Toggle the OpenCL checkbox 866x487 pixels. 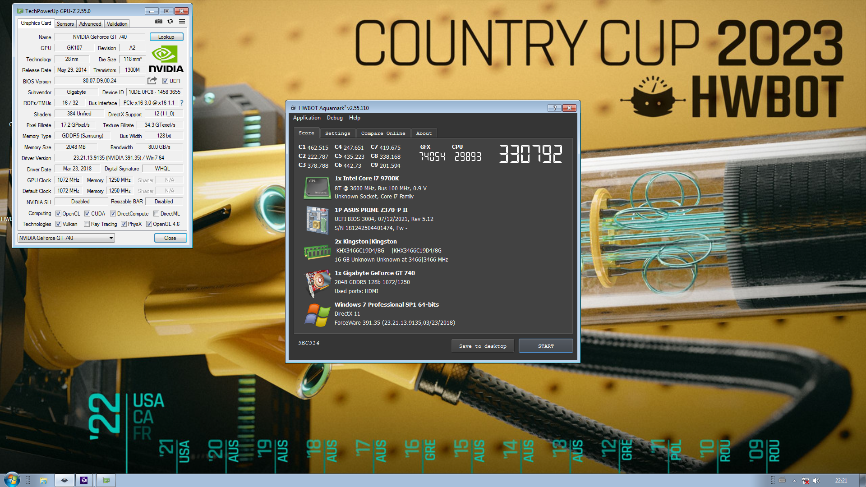[x=58, y=214]
